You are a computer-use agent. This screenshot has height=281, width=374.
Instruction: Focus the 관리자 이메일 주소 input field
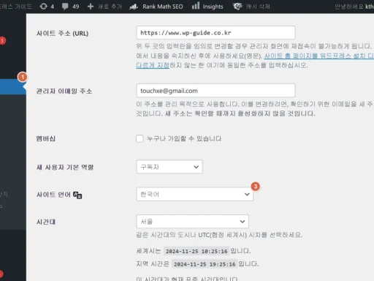pyautogui.click(x=215, y=91)
